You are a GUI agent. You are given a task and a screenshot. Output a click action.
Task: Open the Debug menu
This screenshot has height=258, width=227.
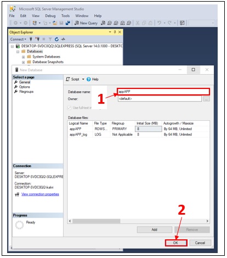tap(50, 16)
